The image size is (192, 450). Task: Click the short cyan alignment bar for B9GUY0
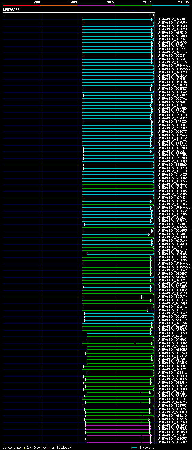pyautogui.click(x=112, y=297)
